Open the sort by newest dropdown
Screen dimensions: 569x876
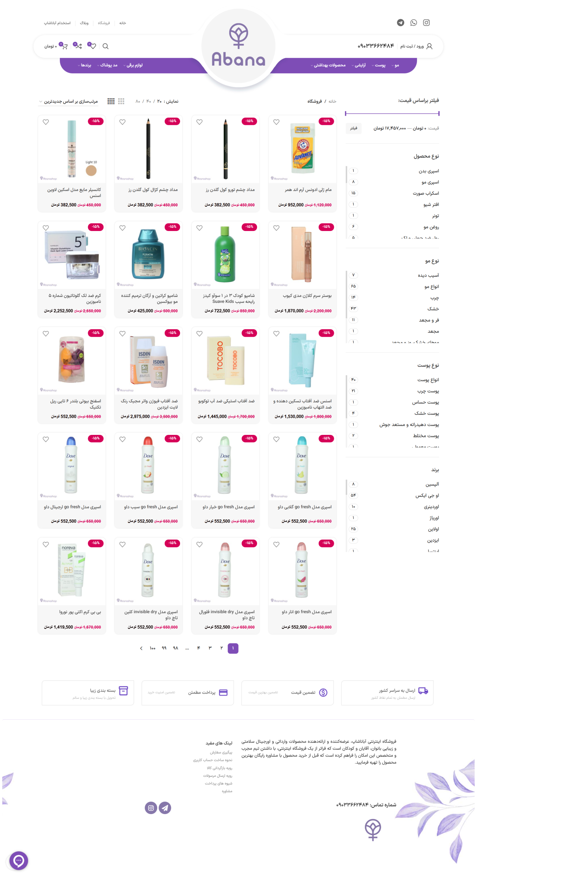click(68, 101)
